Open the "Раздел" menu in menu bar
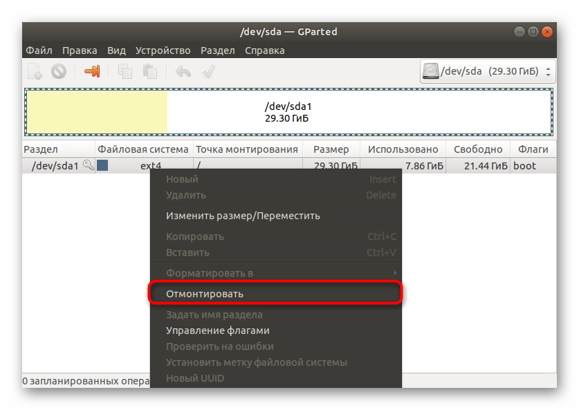Image resolution: width=579 pixels, height=410 pixels. pyautogui.click(x=217, y=50)
